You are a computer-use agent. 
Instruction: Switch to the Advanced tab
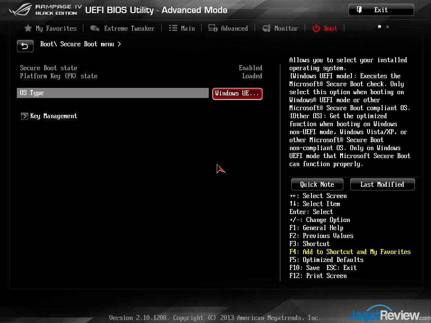[x=234, y=28]
